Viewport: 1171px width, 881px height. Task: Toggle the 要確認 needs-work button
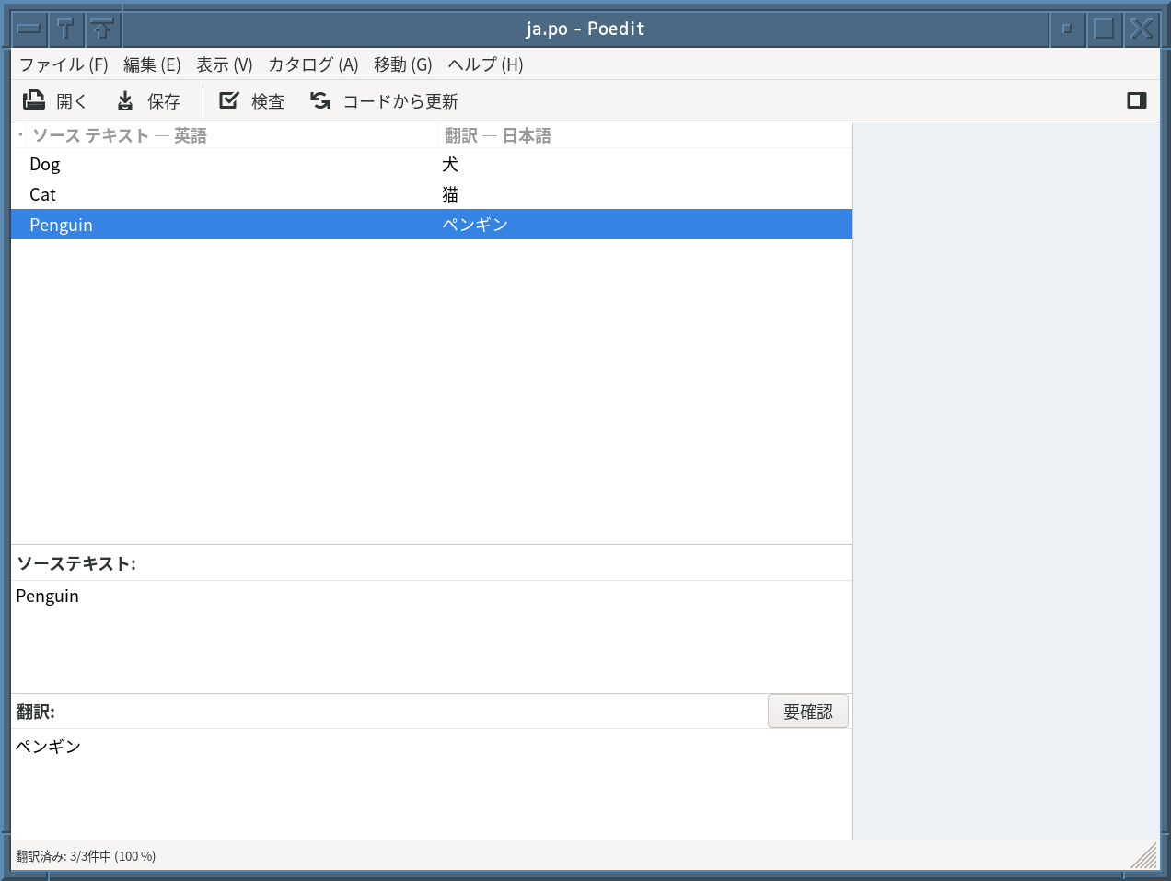pos(808,712)
